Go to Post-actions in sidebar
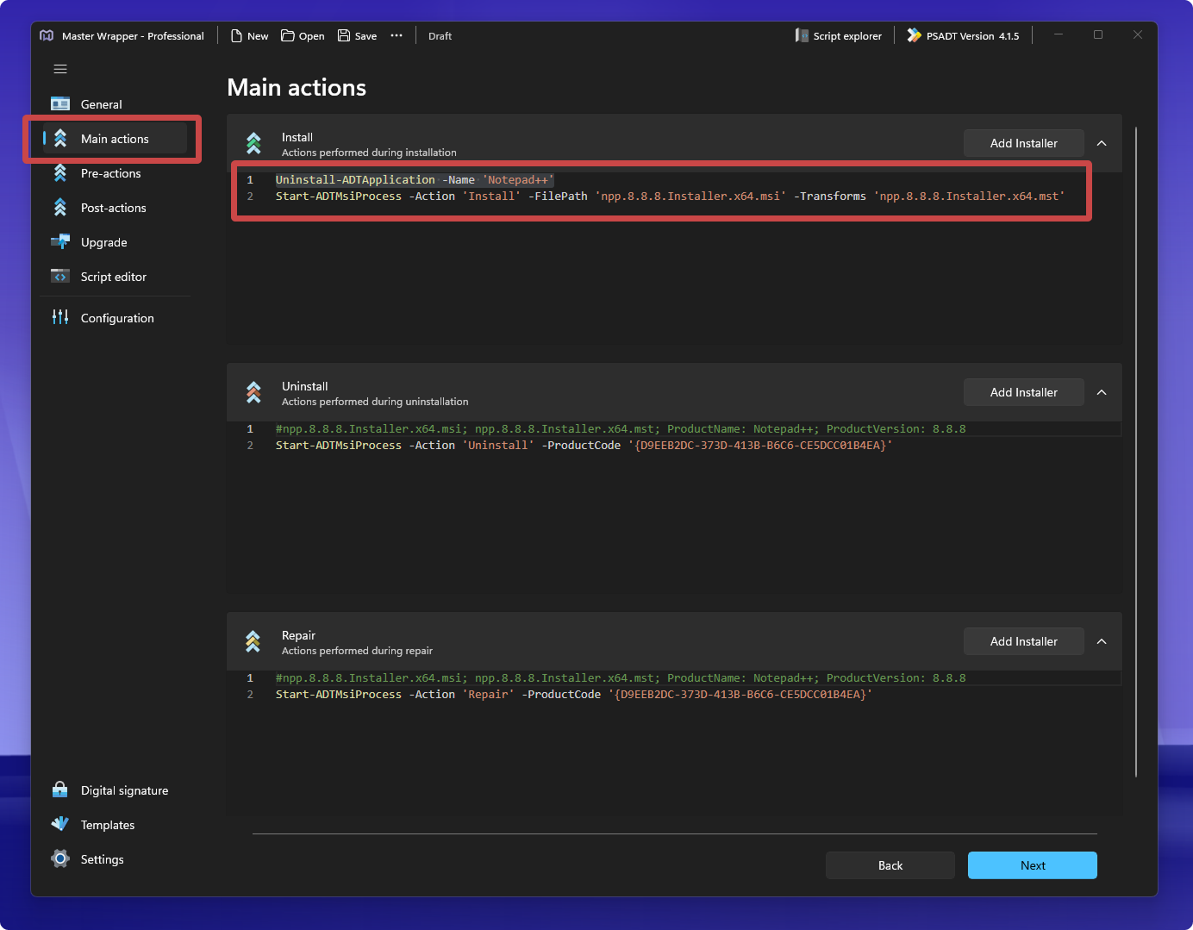Image resolution: width=1193 pixels, height=930 pixels. pos(113,208)
